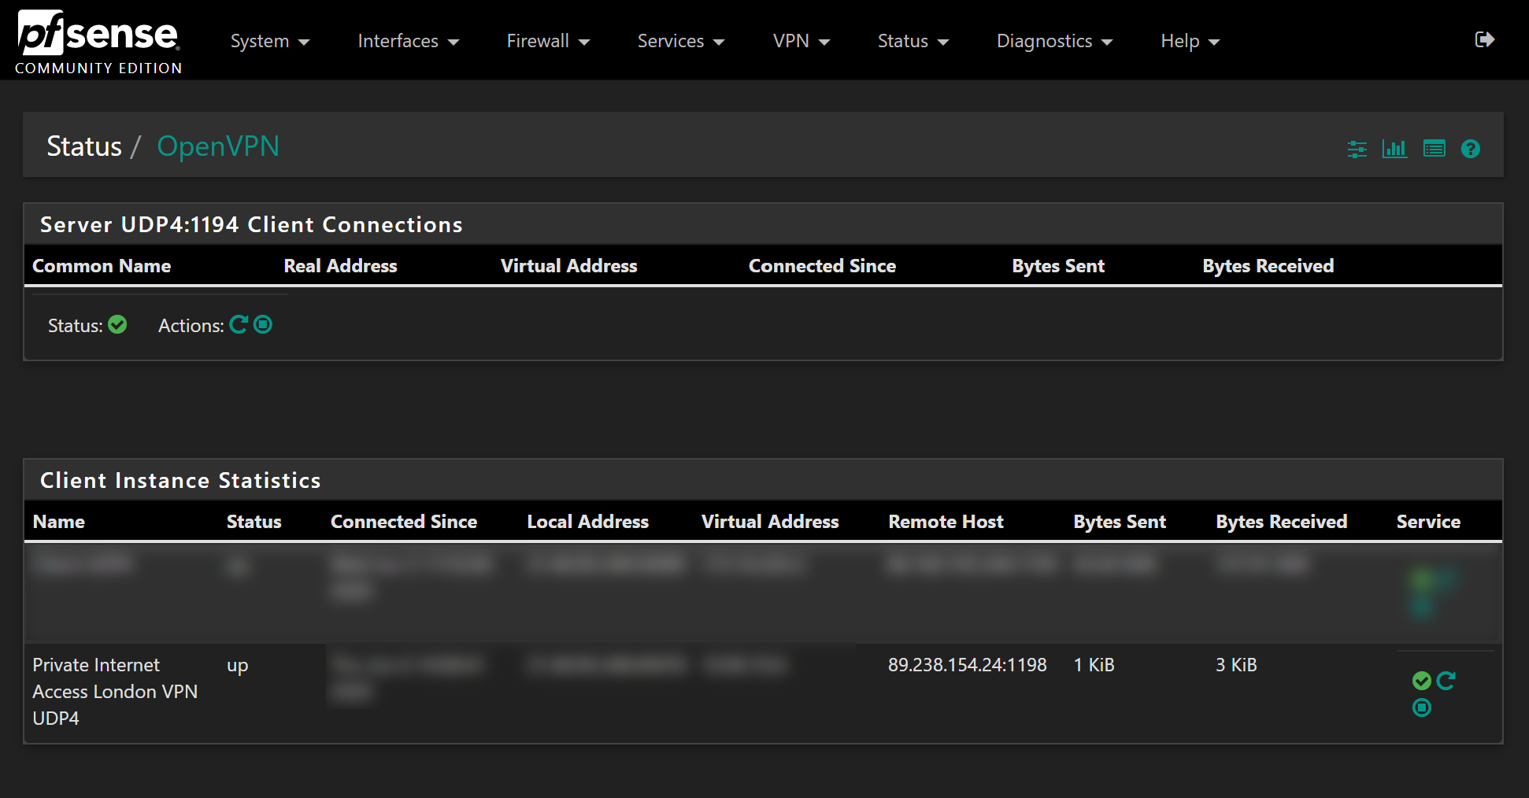1529x798 pixels.
Task: Restart Private Internet Access London VPN service
Action: pyautogui.click(x=1446, y=681)
